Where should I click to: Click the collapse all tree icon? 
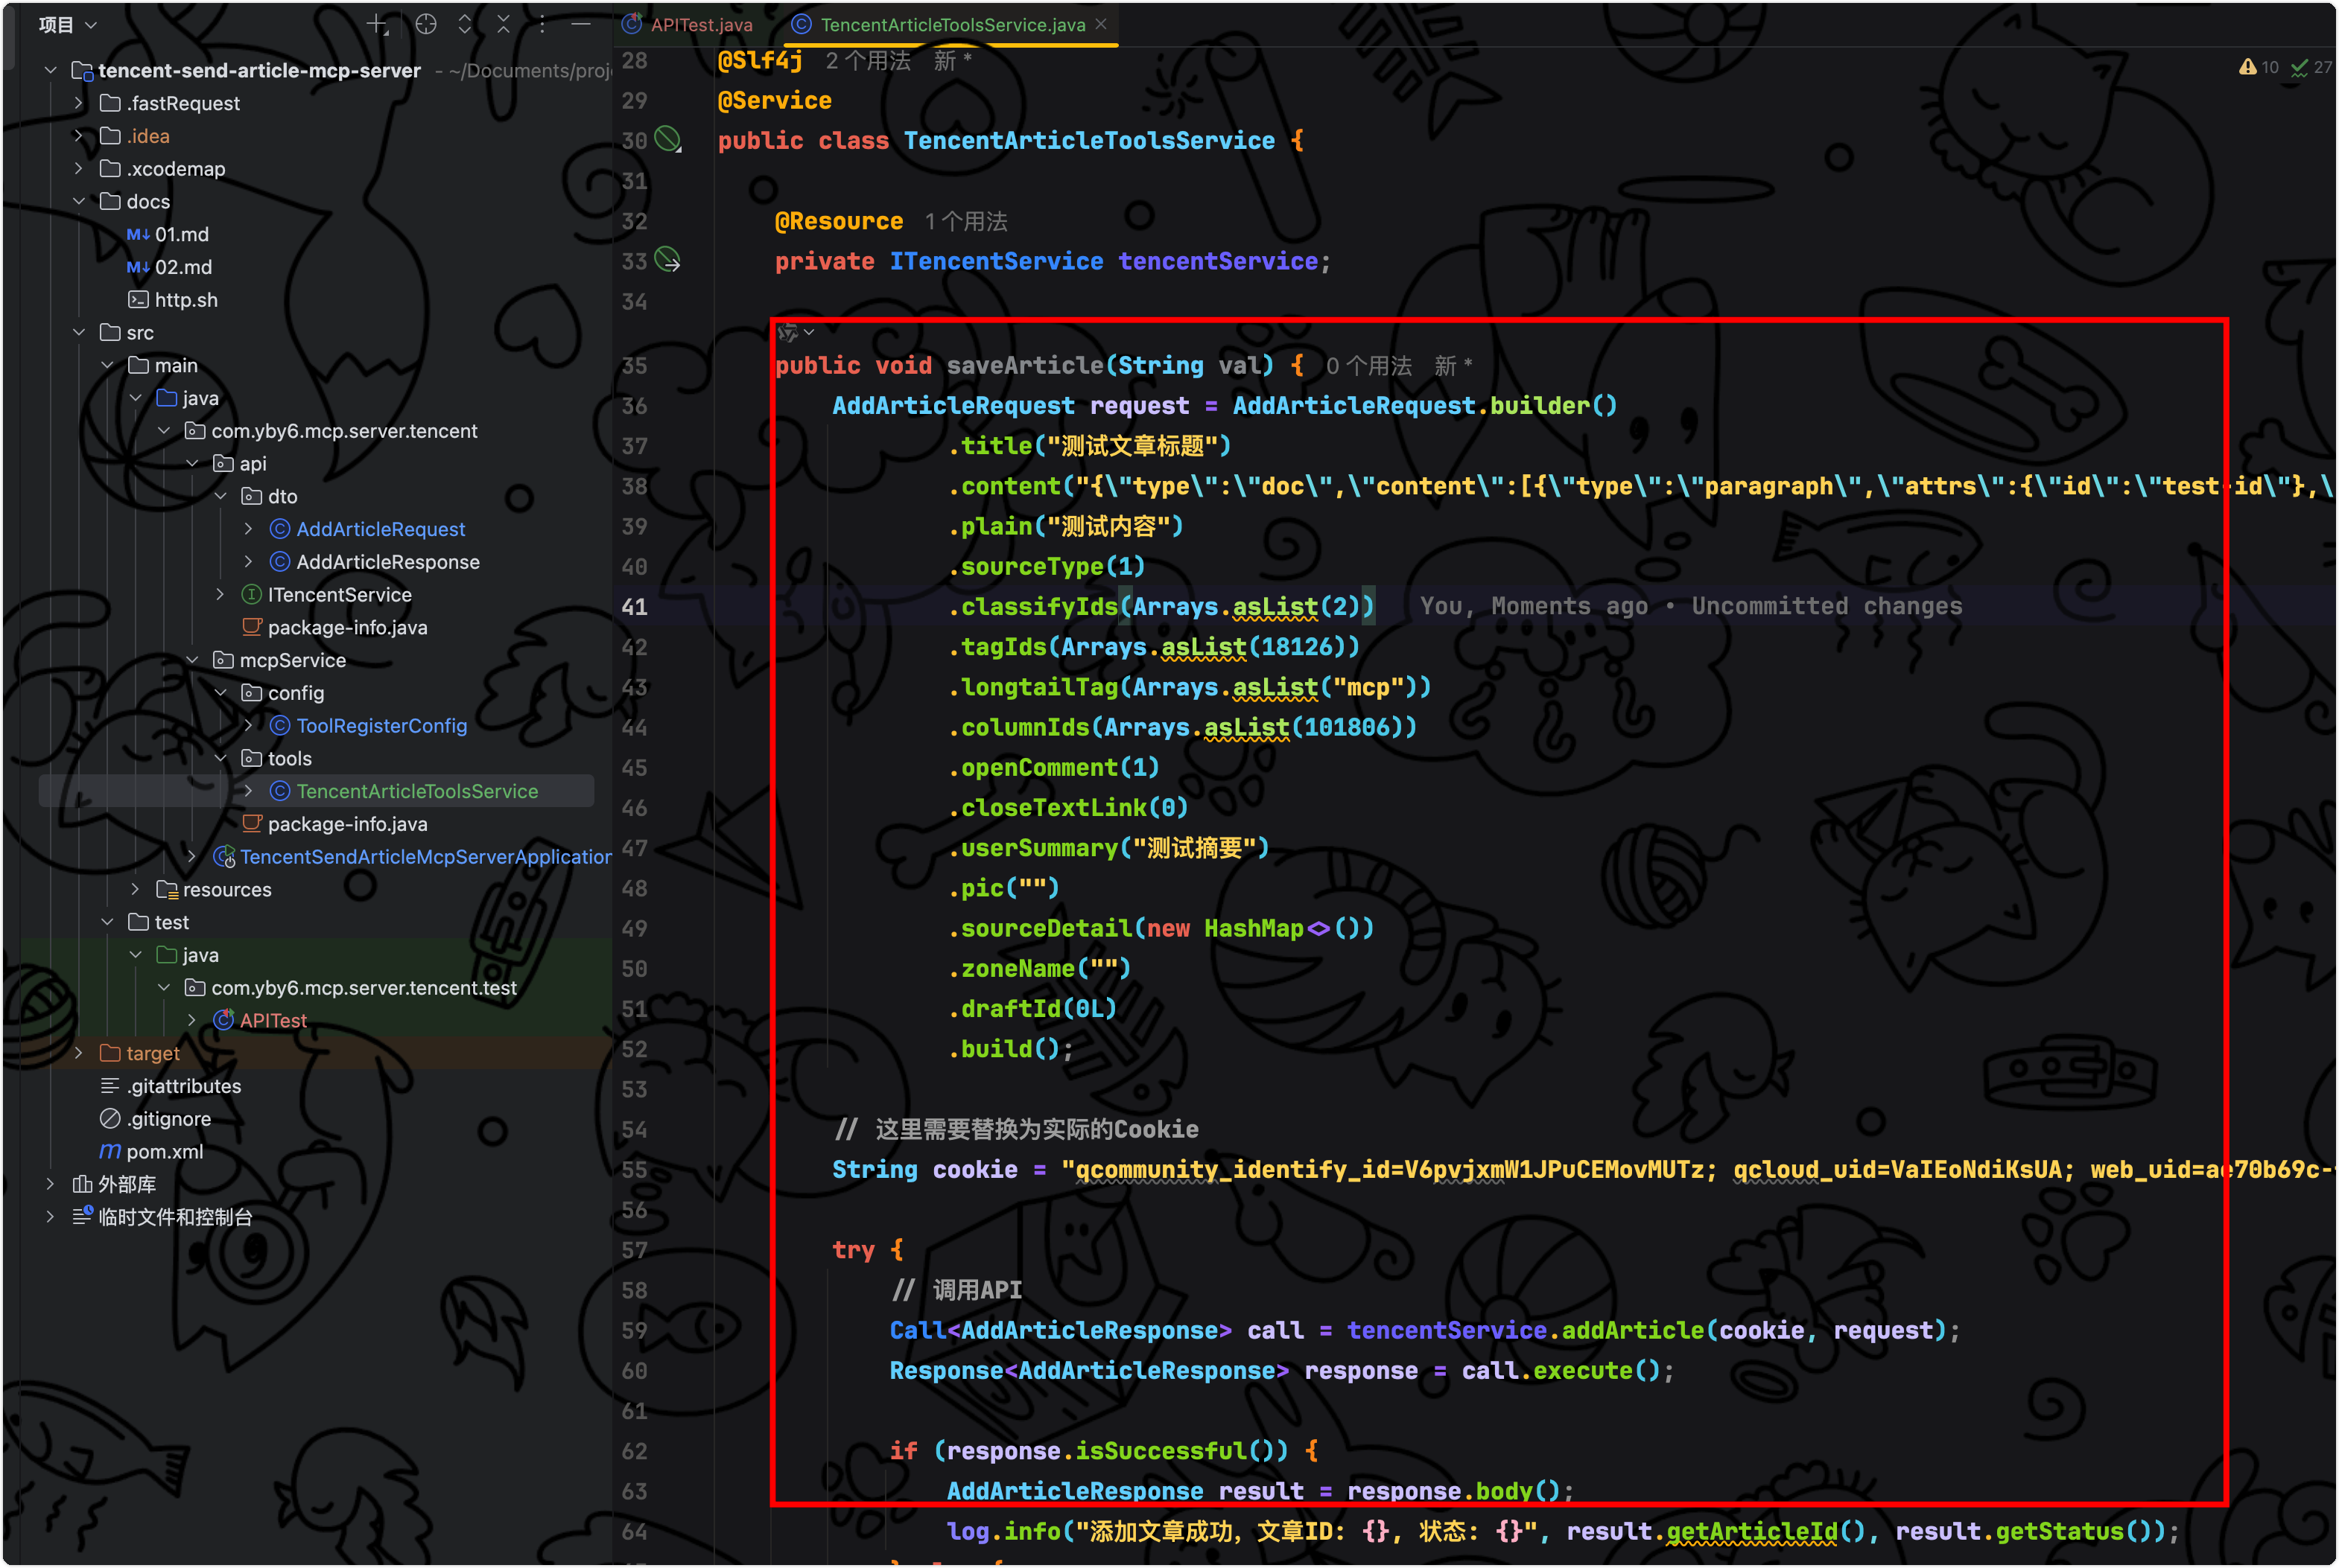click(x=504, y=25)
